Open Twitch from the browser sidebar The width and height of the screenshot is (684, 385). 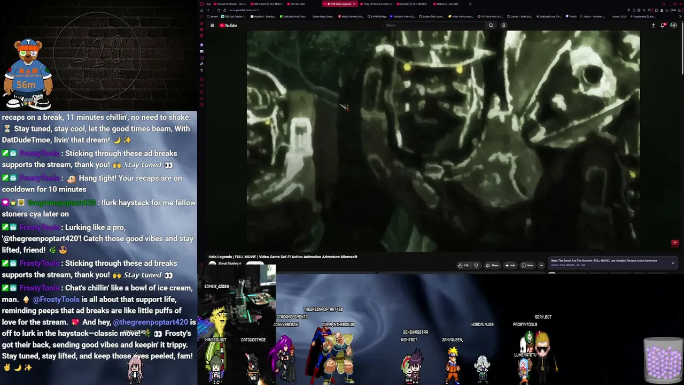201,45
